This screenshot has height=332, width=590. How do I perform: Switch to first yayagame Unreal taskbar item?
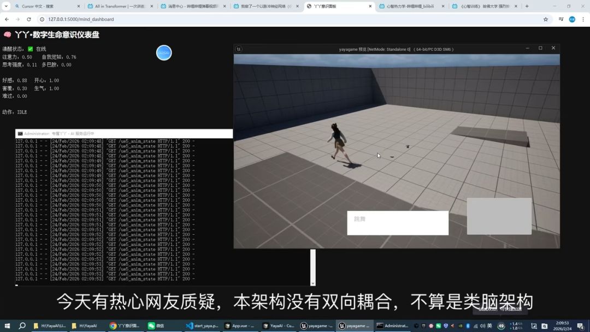316,325
